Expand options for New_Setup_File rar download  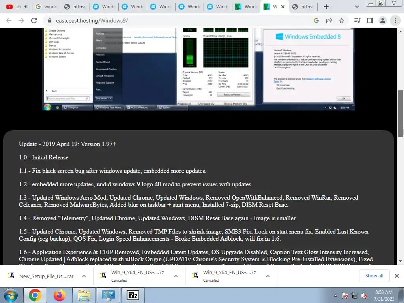tap(84, 276)
